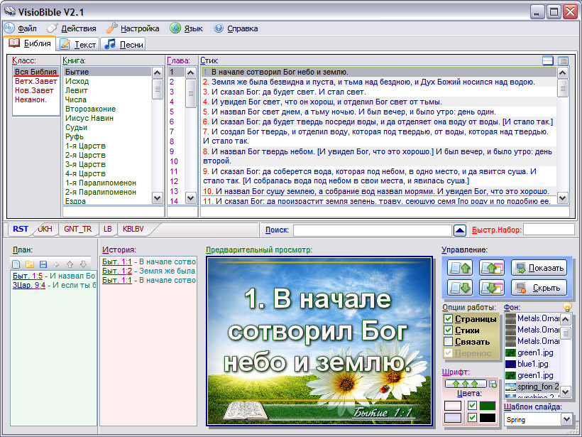582x437 pixels.
Task: Click the search arrow button beside Поиск
Action: point(460,230)
